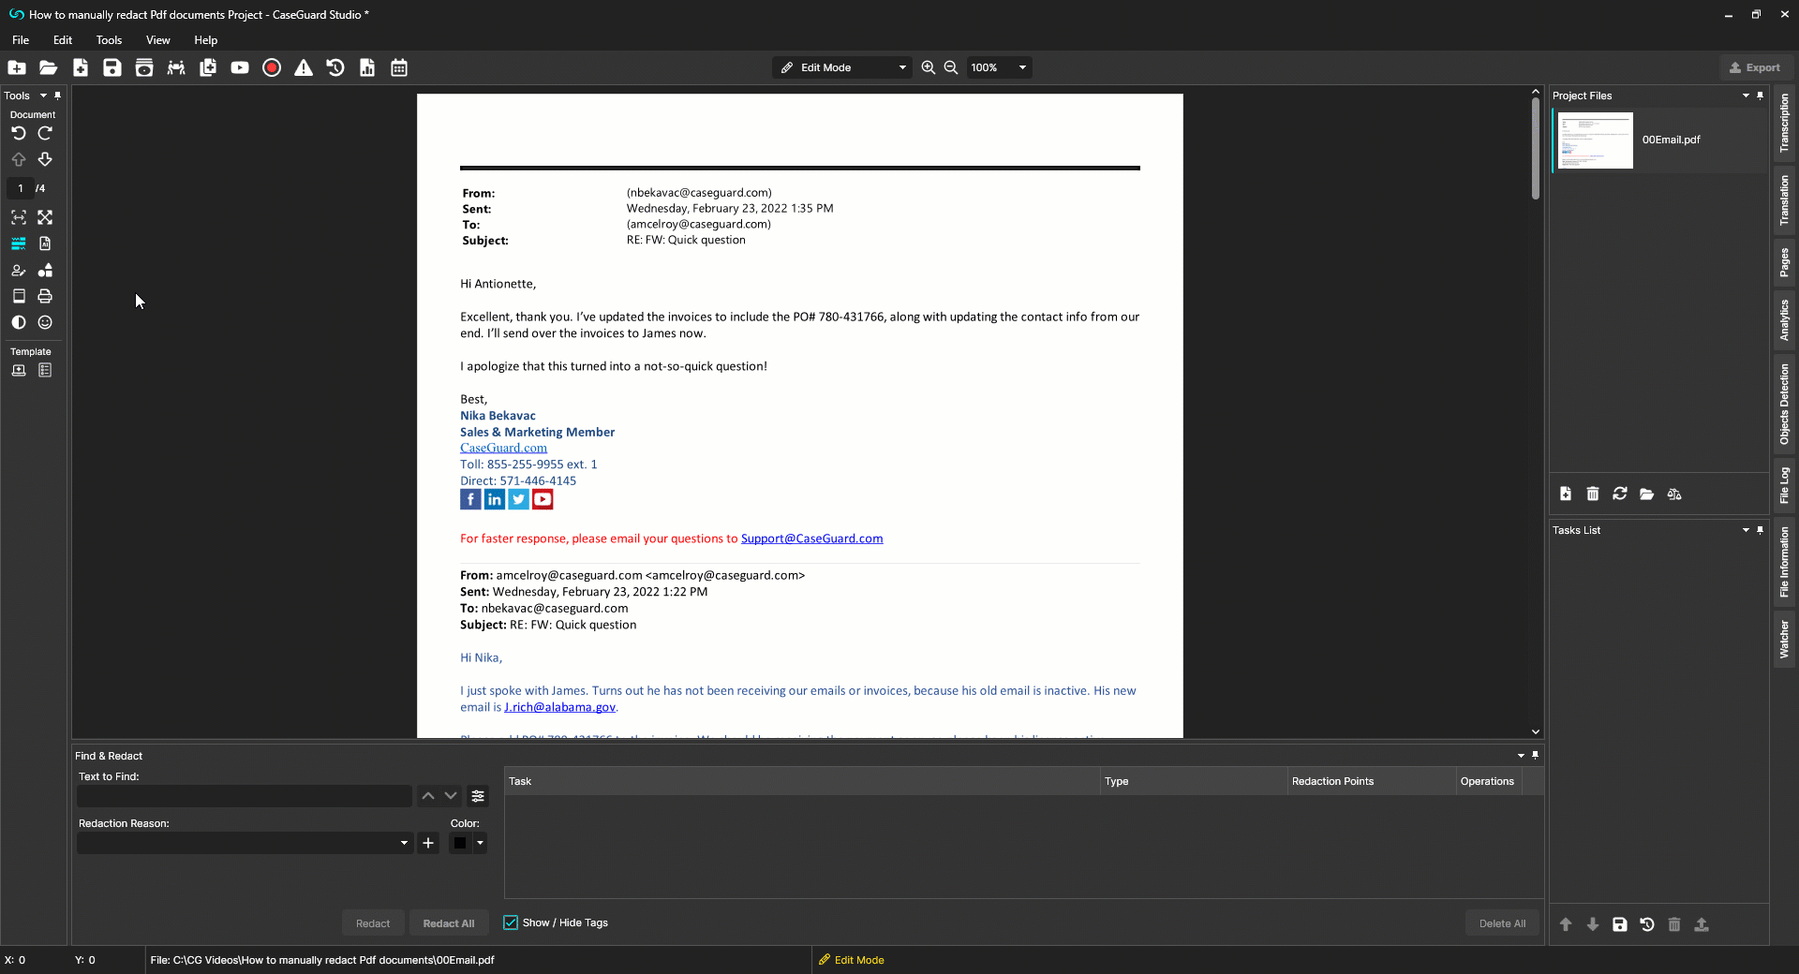
Task: Undo the last document change
Action: click(x=19, y=133)
